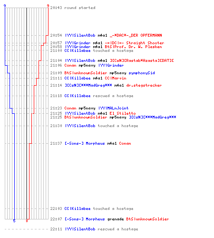Click Conan in the 21:06 mp5navy kill
Viewport: 214px width, 238px height.
(x=70, y=65)
